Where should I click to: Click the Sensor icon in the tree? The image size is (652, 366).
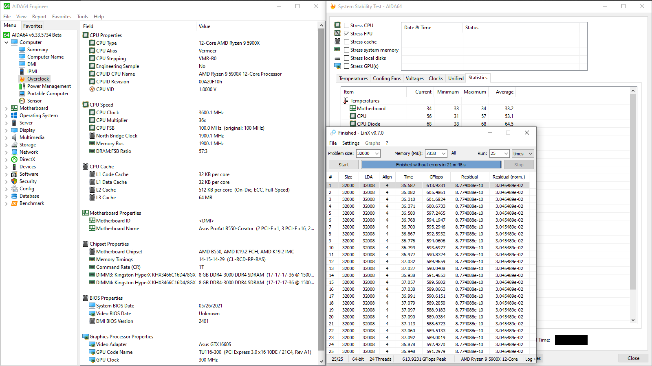tap(22, 101)
